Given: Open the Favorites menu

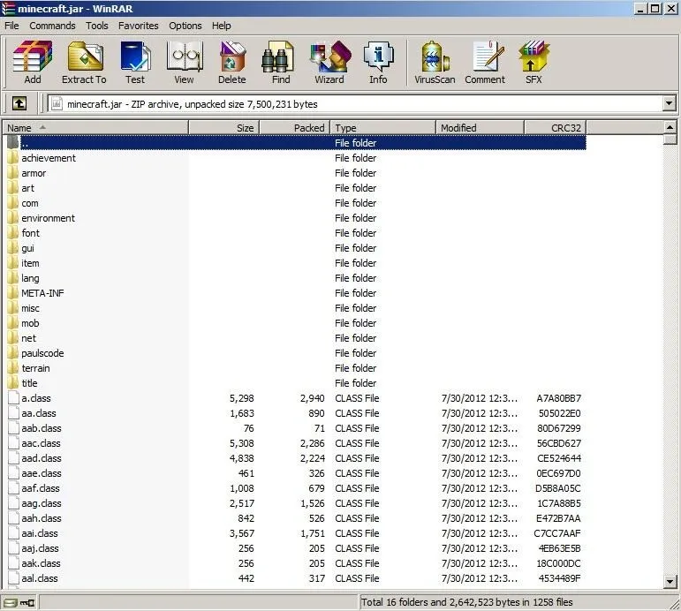Looking at the screenshot, I should [x=139, y=26].
